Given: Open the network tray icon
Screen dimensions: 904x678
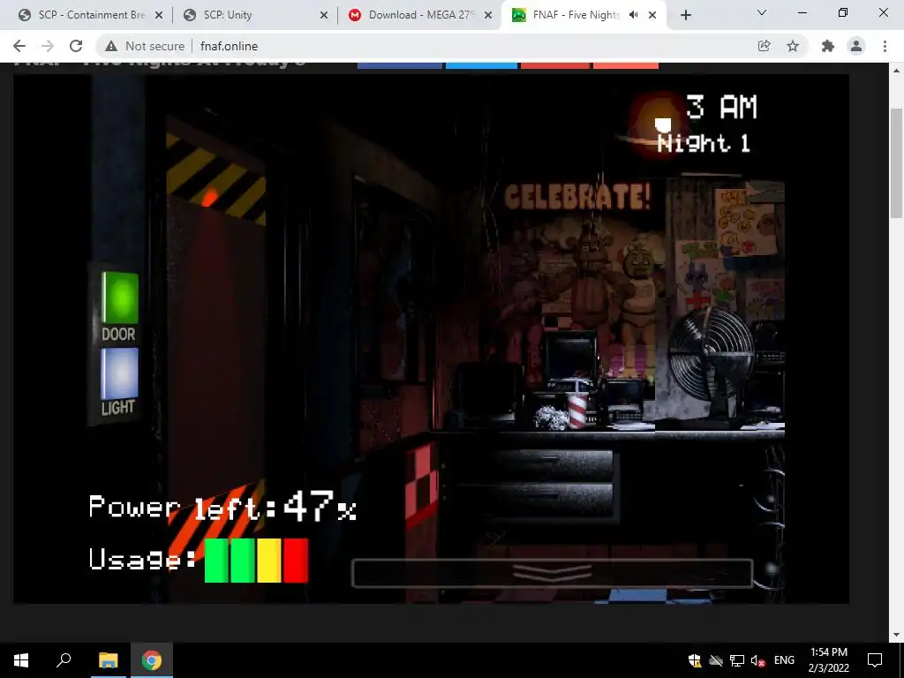Looking at the screenshot, I should pyautogui.click(x=737, y=660).
